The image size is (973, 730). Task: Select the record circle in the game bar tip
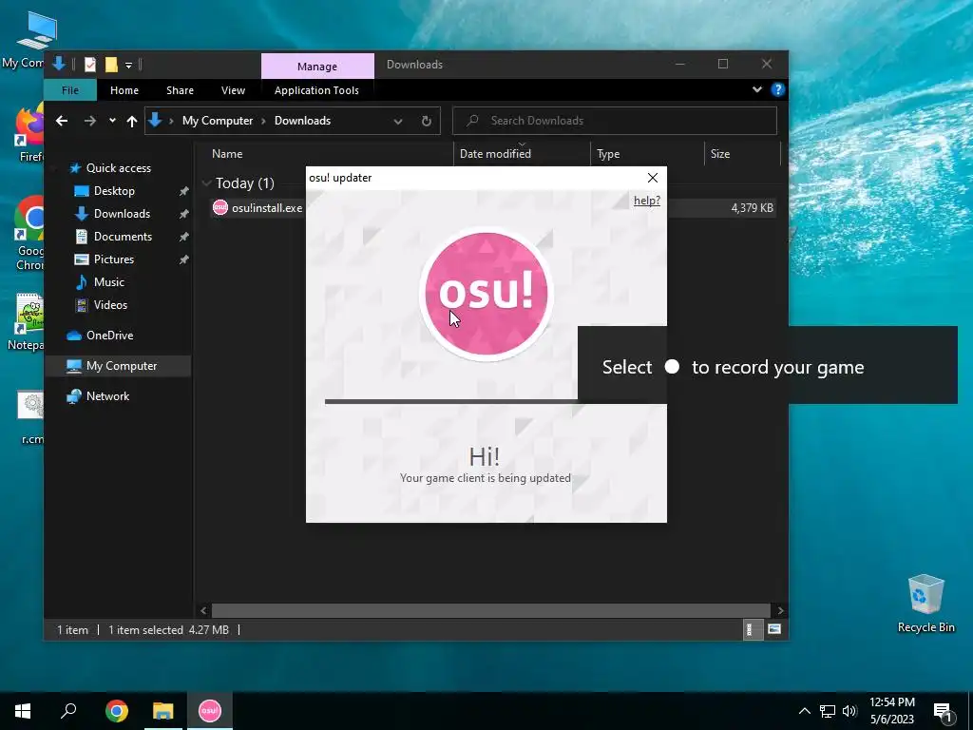pyautogui.click(x=672, y=367)
